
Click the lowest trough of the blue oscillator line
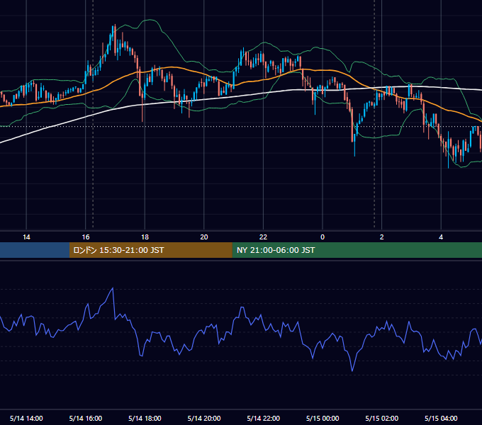pos(352,370)
